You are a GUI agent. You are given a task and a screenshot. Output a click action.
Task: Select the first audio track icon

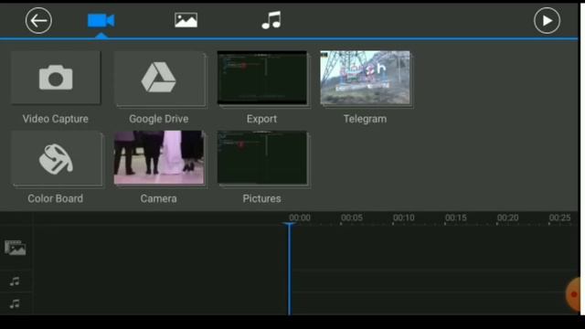pos(15,281)
